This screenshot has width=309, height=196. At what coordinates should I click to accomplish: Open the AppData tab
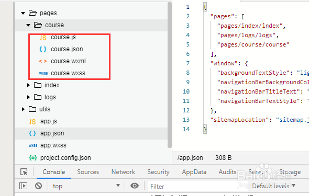click(194, 172)
